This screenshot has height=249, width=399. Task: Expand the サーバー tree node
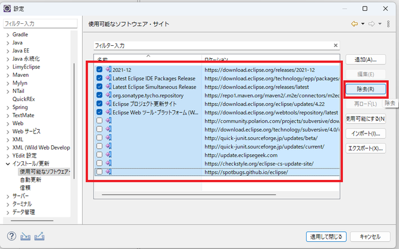8,197
